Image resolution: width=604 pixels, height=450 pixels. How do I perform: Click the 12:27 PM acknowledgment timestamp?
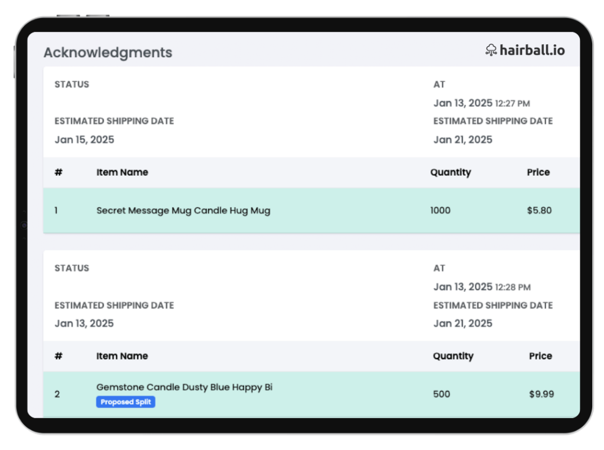click(x=512, y=104)
